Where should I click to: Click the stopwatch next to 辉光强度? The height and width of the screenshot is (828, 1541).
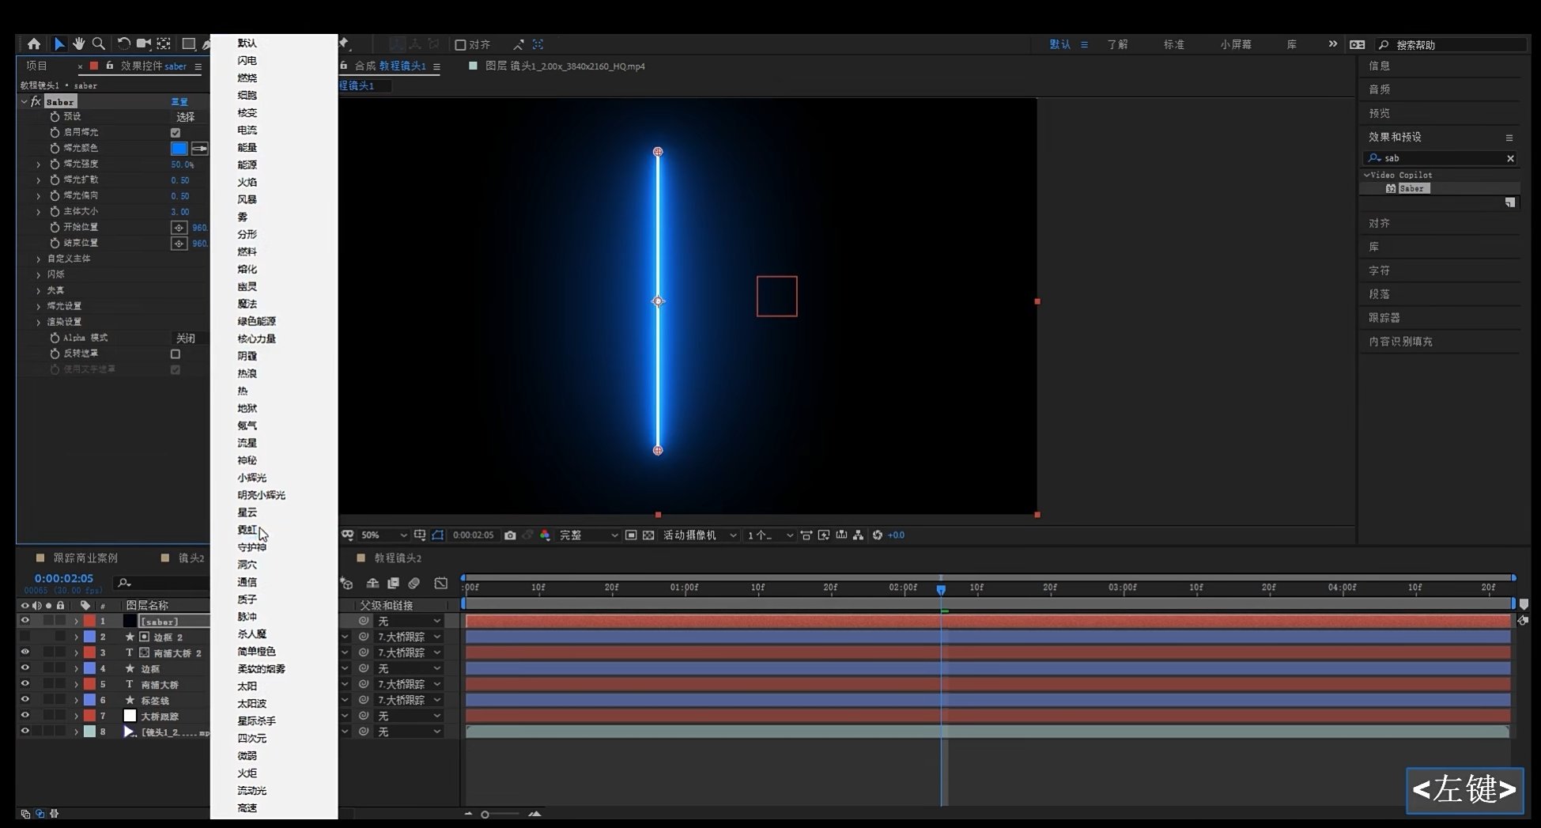pyautogui.click(x=55, y=164)
